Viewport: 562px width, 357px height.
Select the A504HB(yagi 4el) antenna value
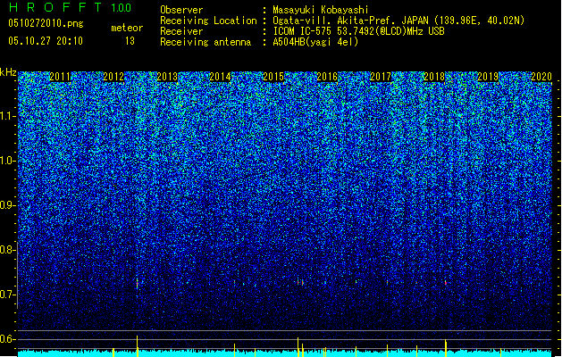tap(315, 42)
